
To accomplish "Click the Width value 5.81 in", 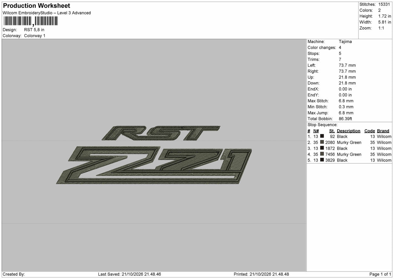I will point(385,22).
